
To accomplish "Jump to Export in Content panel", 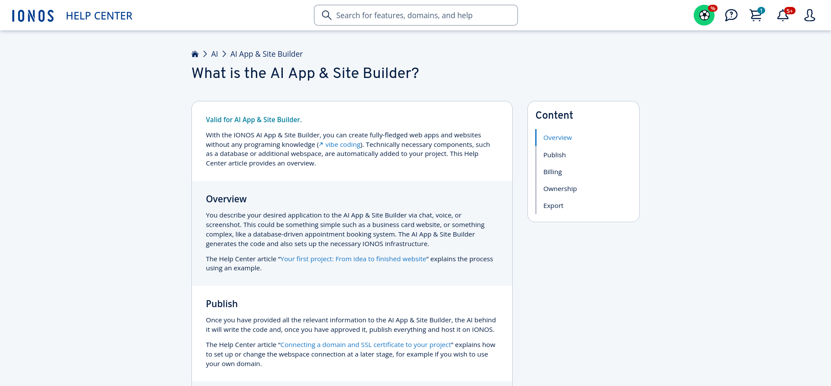I will pyautogui.click(x=553, y=206).
